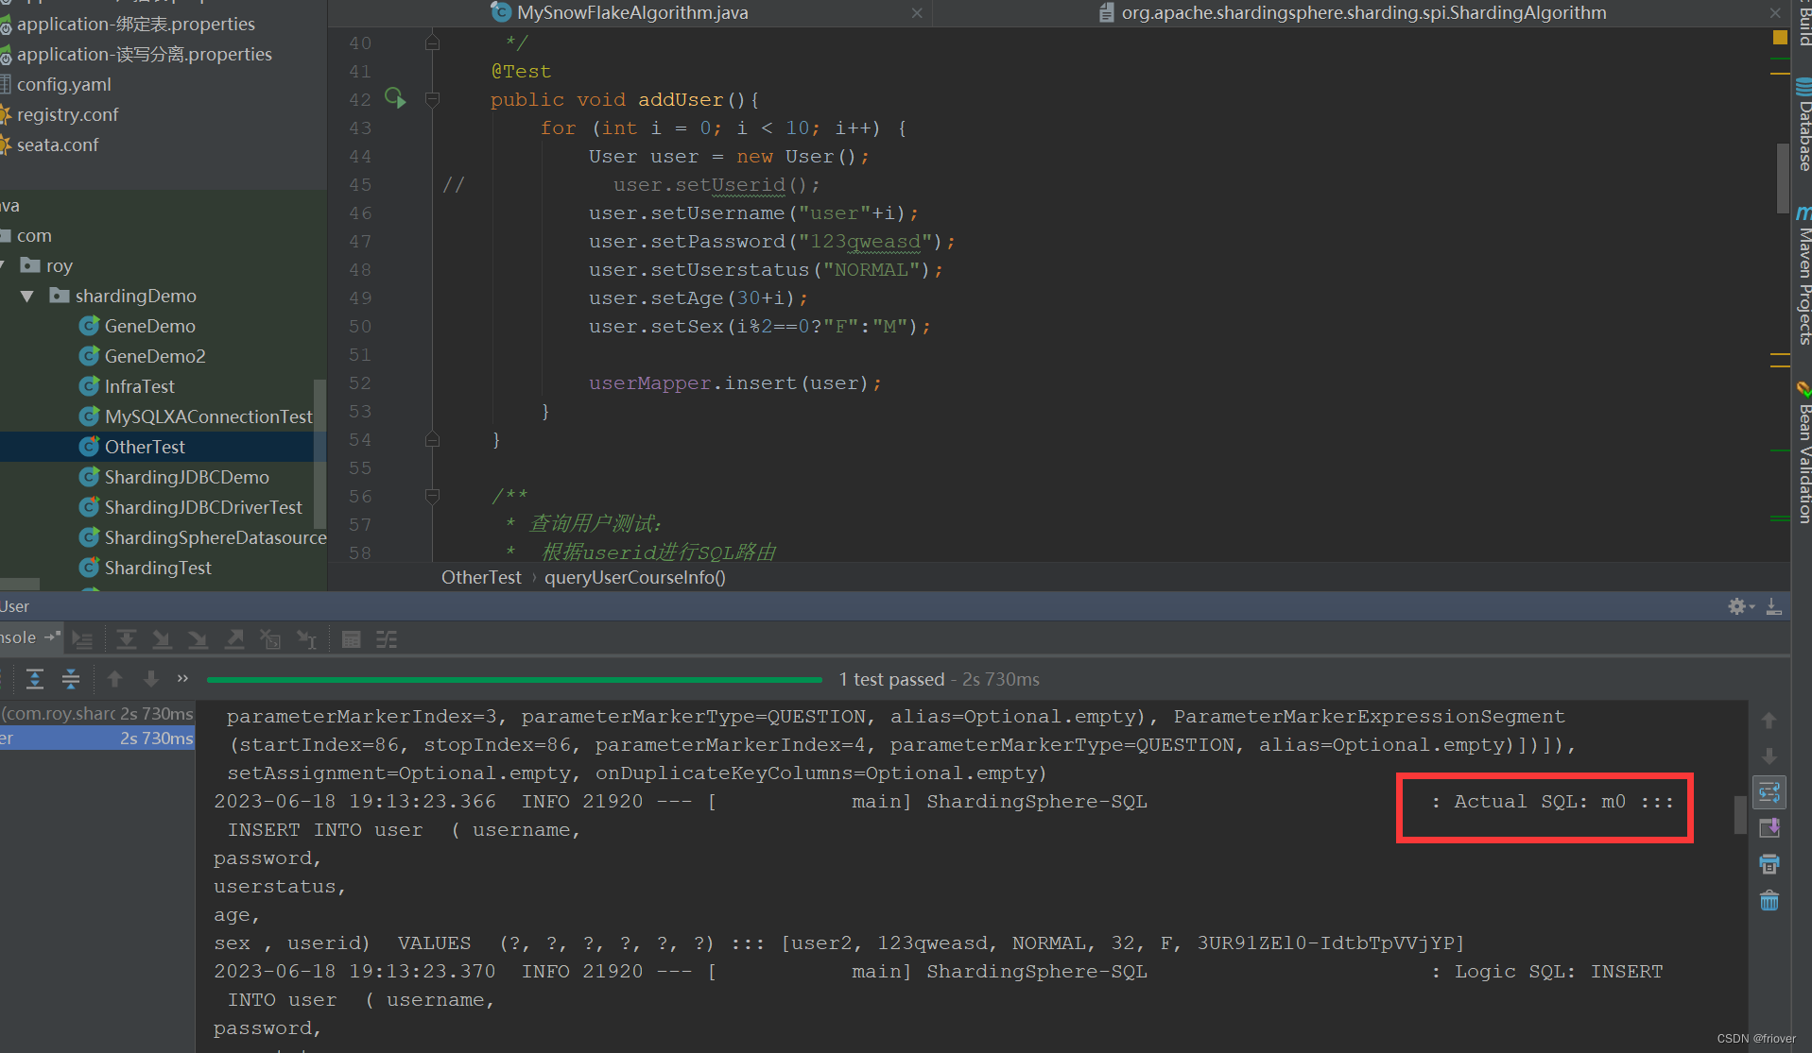Fold Javadoc comment at line 56
This screenshot has width=1812, height=1053.
click(432, 496)
